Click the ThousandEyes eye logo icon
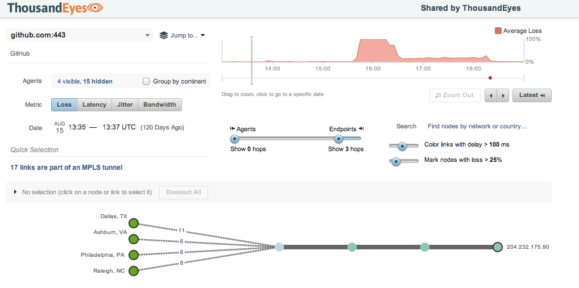This screenshot has height=288, width=579. tap(94, 8)
